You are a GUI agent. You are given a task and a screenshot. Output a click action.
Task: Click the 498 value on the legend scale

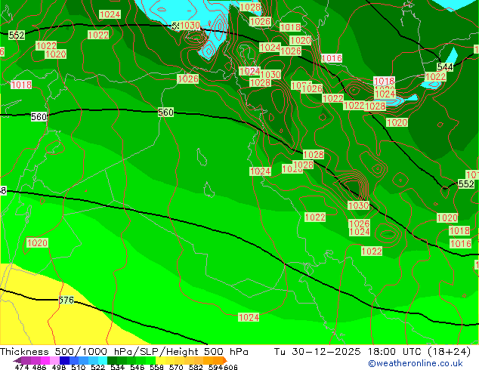[x=59, y=367]
